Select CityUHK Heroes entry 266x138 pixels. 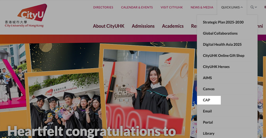(x=216, y=67)
